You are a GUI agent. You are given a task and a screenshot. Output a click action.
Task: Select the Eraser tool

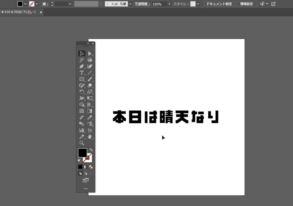pyautogui.click(x=90, y=85)
